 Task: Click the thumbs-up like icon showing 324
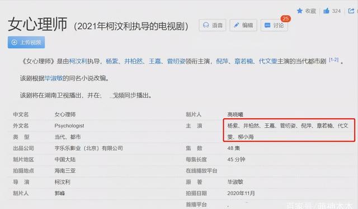(326, 11)
